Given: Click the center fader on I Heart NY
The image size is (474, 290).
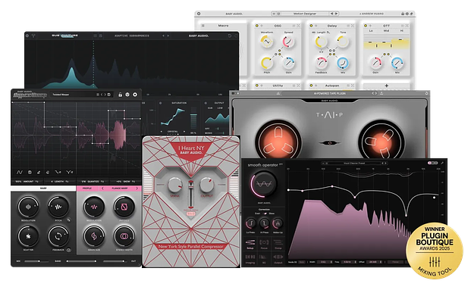Looking at the screenshot, I should [x=191, y=195].
